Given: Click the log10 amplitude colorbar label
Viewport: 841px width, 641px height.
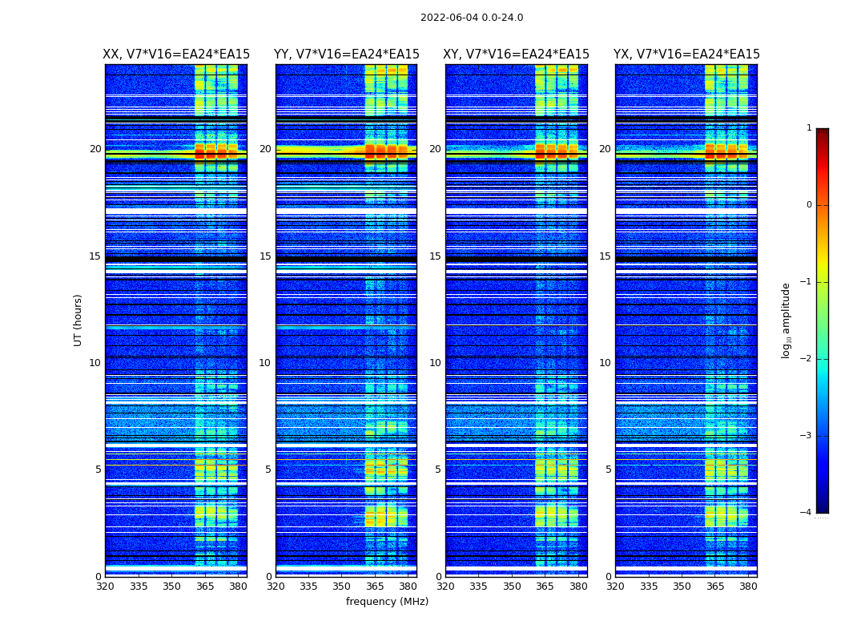Looking at the screenshot, I should click(x=786, y=320).
